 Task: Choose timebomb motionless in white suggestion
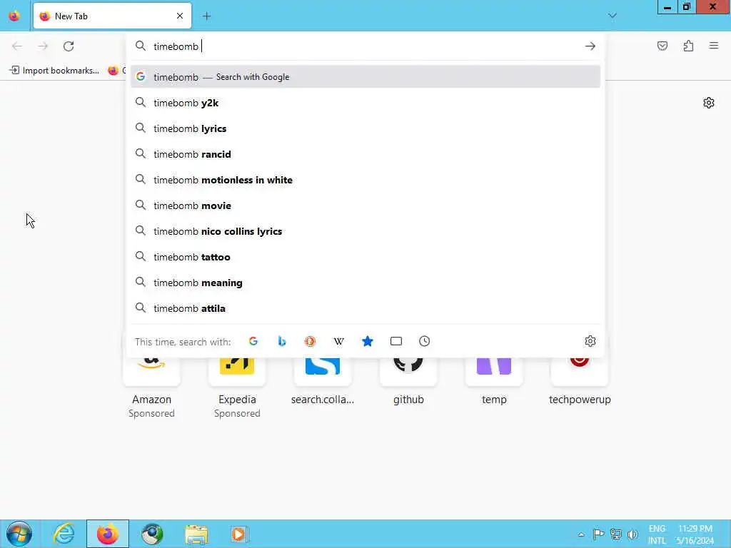pyautogui.click(x=365, y=179)
